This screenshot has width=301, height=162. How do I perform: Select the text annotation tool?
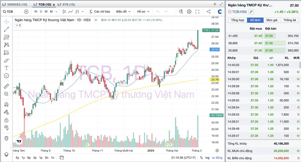pos(6,68)
